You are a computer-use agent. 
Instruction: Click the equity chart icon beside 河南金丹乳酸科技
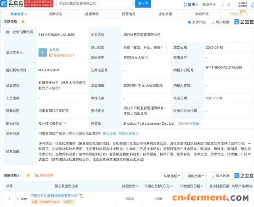[x=81, y=196]
